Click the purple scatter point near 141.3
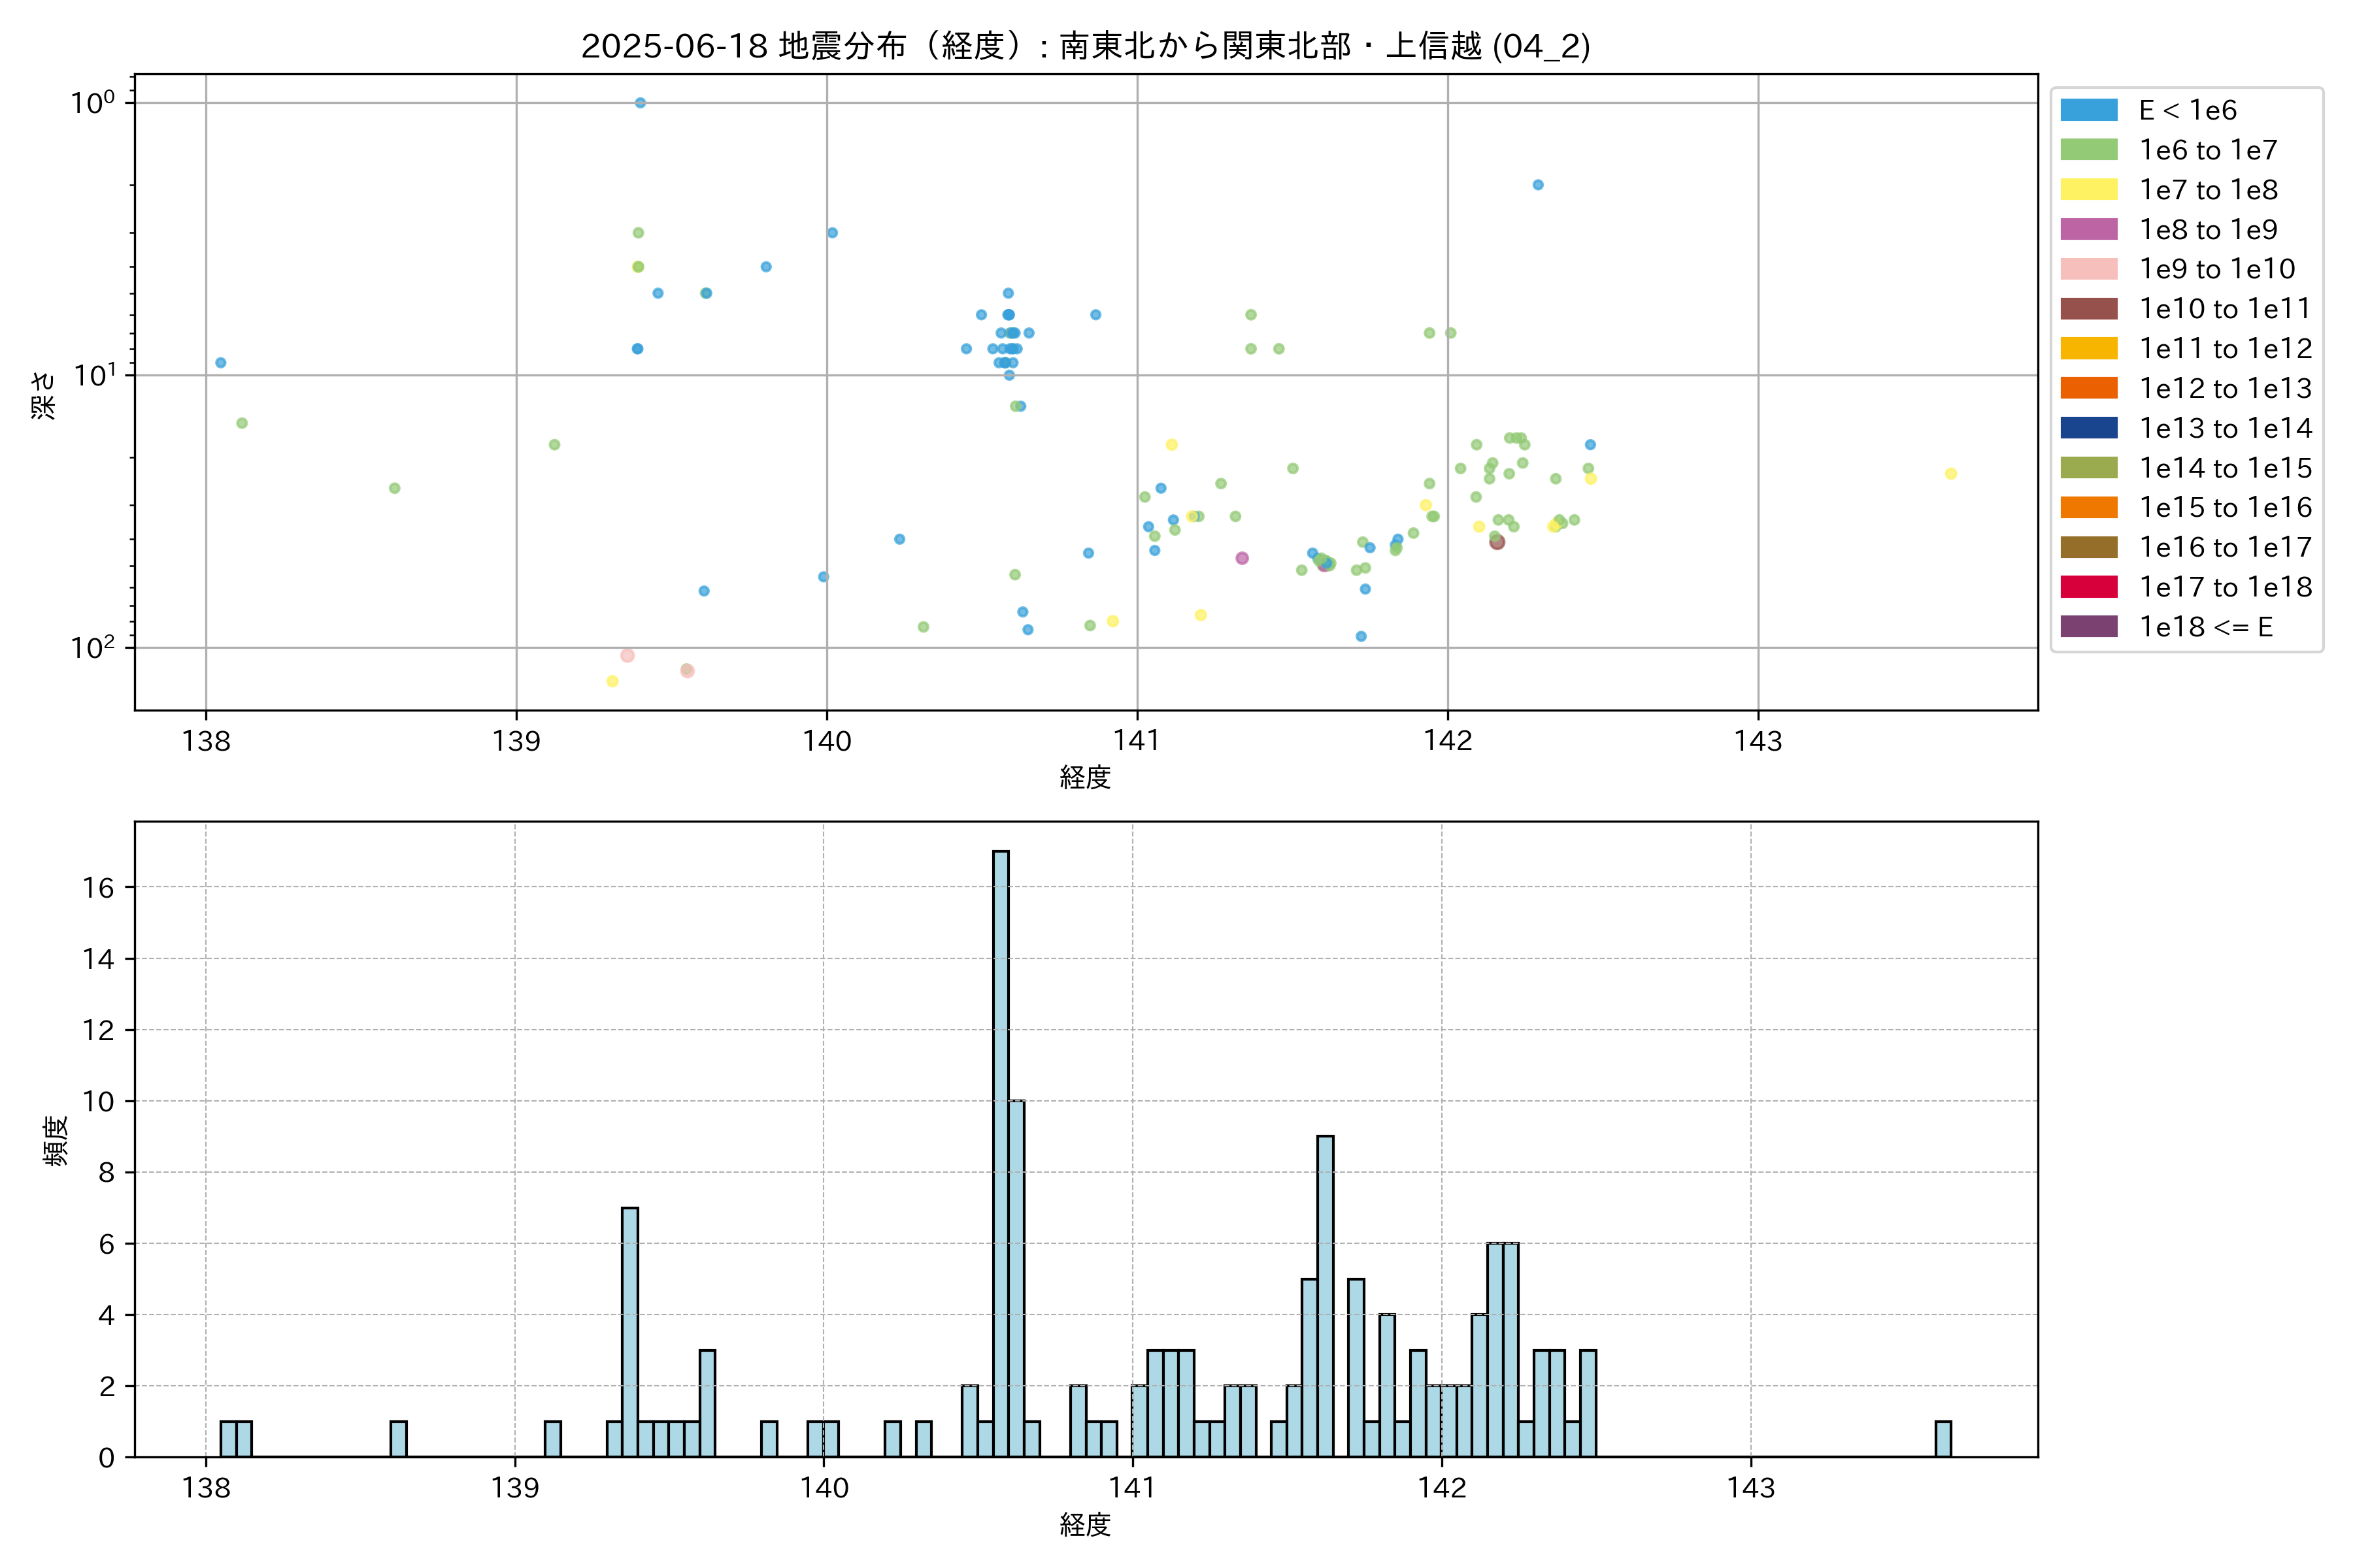 (x=1241, y=558)
